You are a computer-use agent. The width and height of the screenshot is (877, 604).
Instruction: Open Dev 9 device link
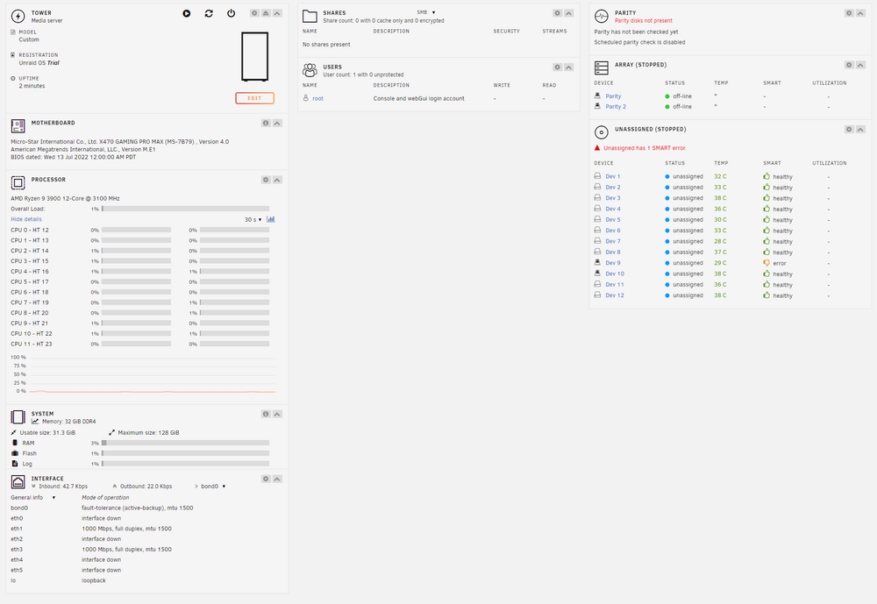pos(613,263)
